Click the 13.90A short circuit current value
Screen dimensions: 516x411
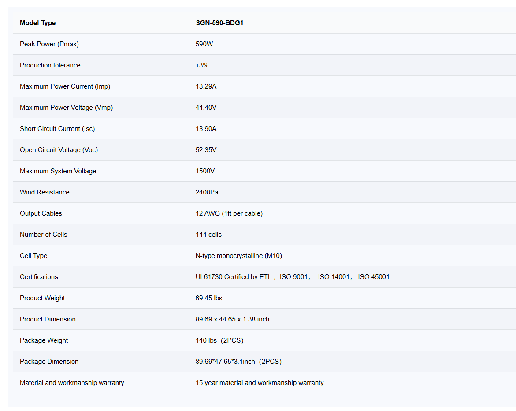(206, 129)
